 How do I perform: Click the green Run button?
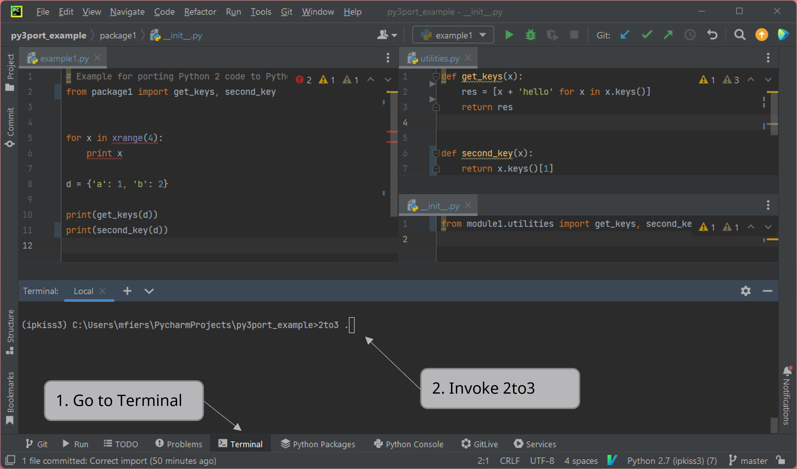click(509, 35)
